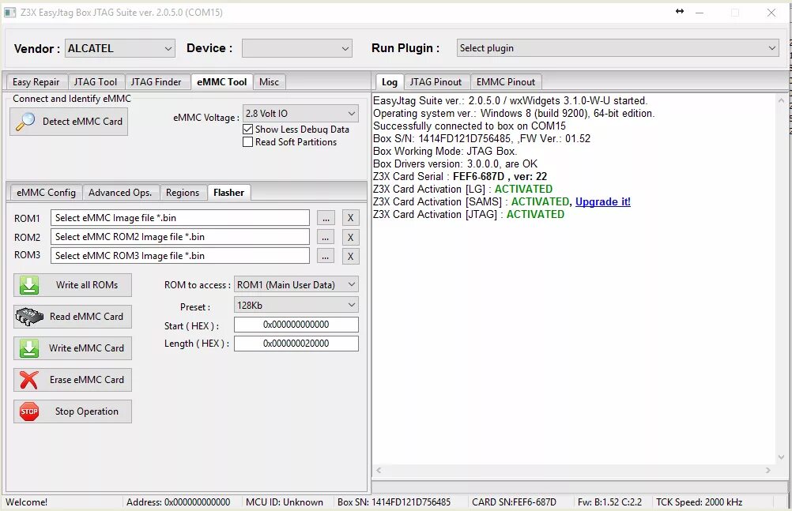The image size is (792, 511).
Task: Click the Upgrade it! link
Action: [x=602, y=201]
